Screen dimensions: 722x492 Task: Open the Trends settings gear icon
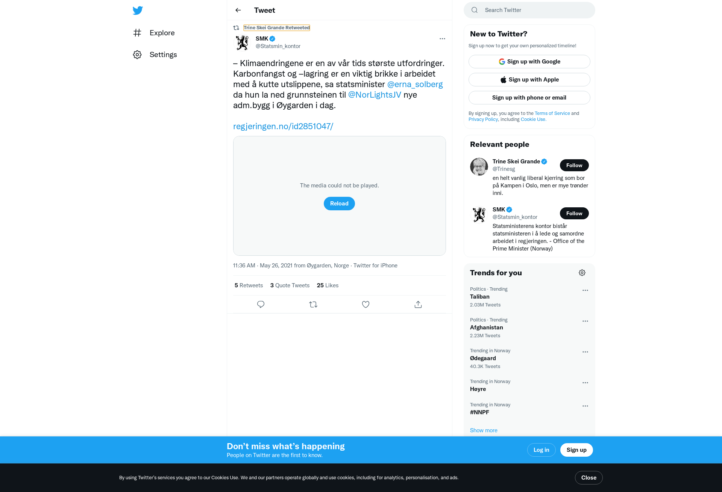(x=582, y=273)
